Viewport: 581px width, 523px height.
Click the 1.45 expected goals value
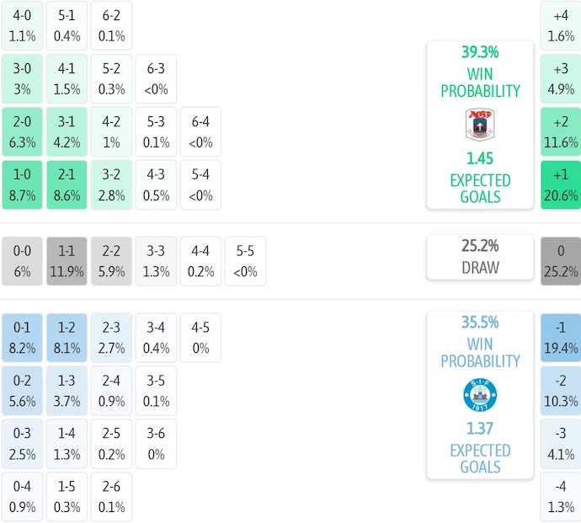479,158
